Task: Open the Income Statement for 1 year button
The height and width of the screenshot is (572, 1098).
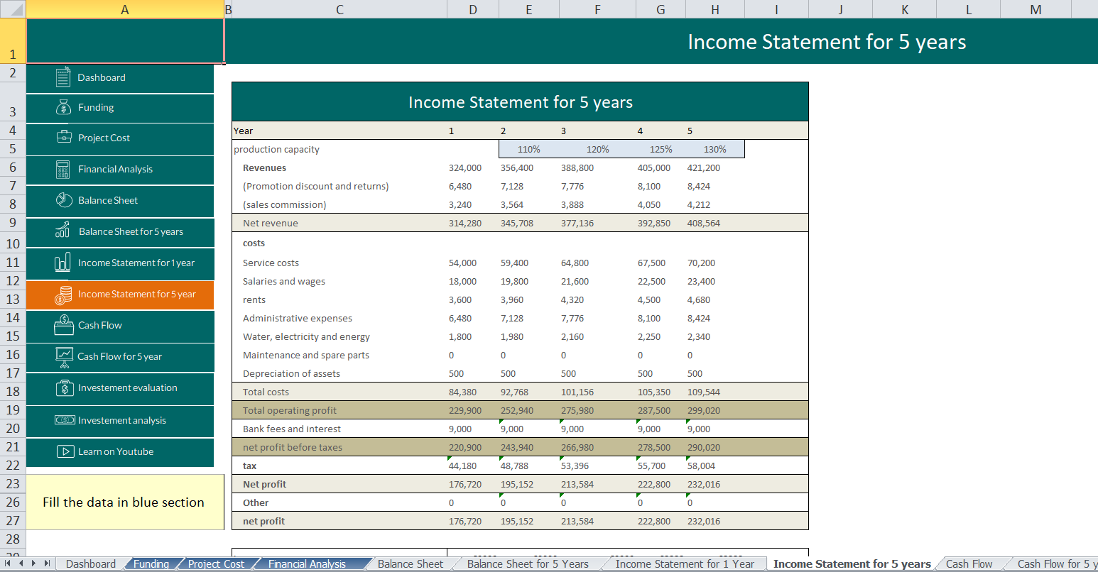Action: click(x=120, y=263)
